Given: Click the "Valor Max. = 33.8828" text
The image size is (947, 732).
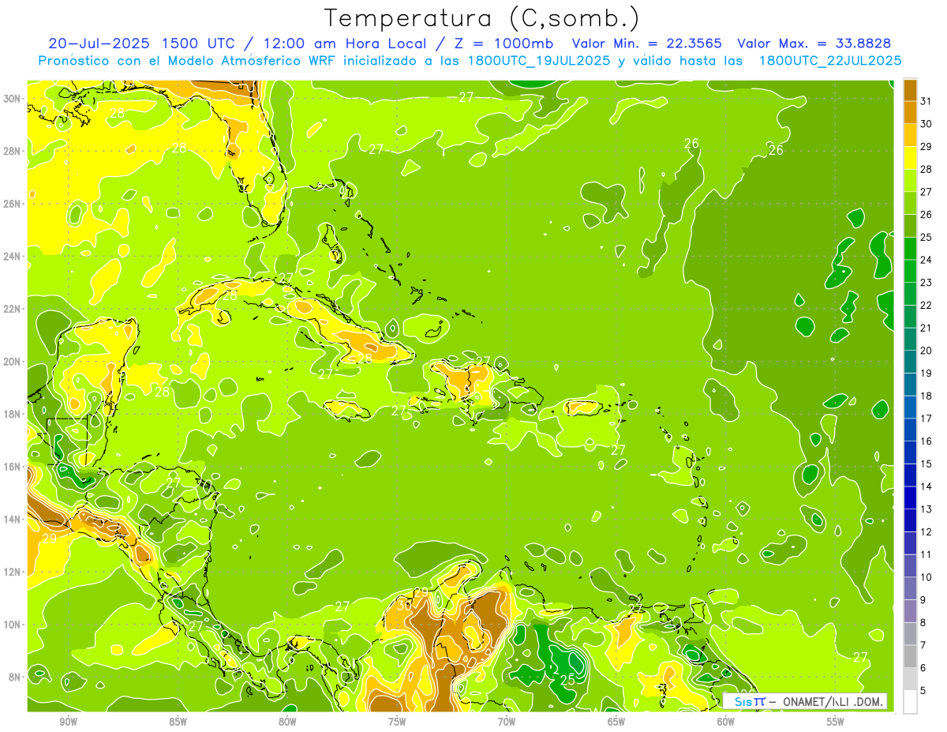Looking at the screenshot, I should pos(814,43).
